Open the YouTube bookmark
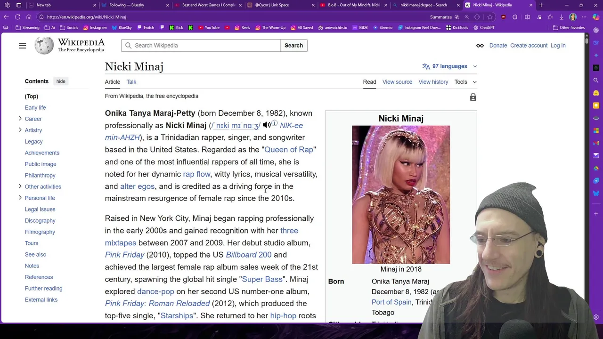This screenshot has height=339, width=603. click(x=209, y=28)
